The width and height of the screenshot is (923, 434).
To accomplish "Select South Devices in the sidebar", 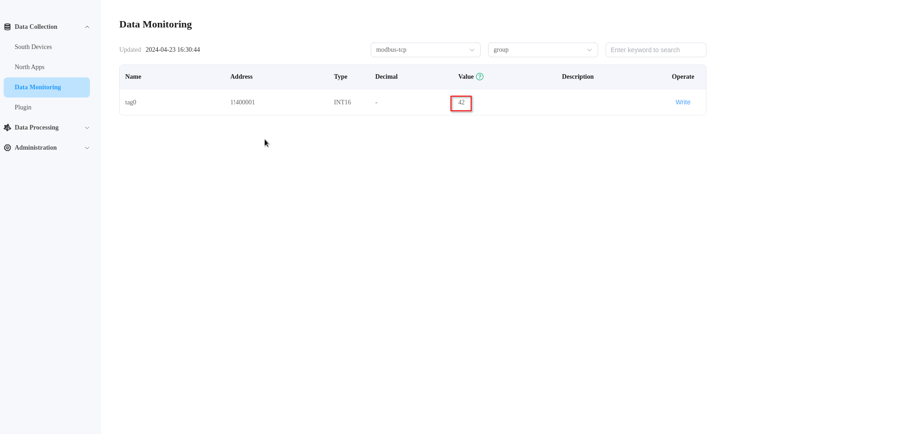I will 33,47.
